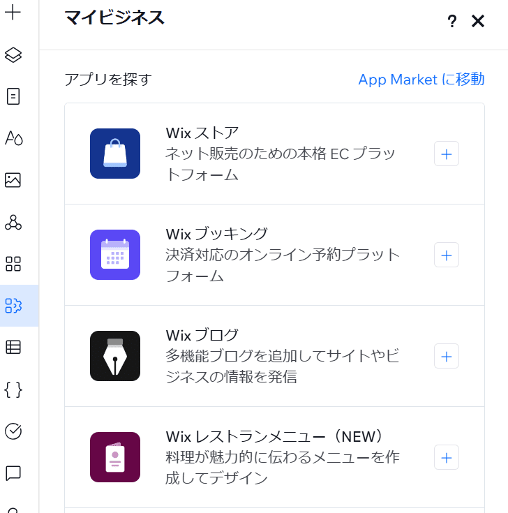Select the Wix ストア title text

pyautogui.click(x=202, y=133)
